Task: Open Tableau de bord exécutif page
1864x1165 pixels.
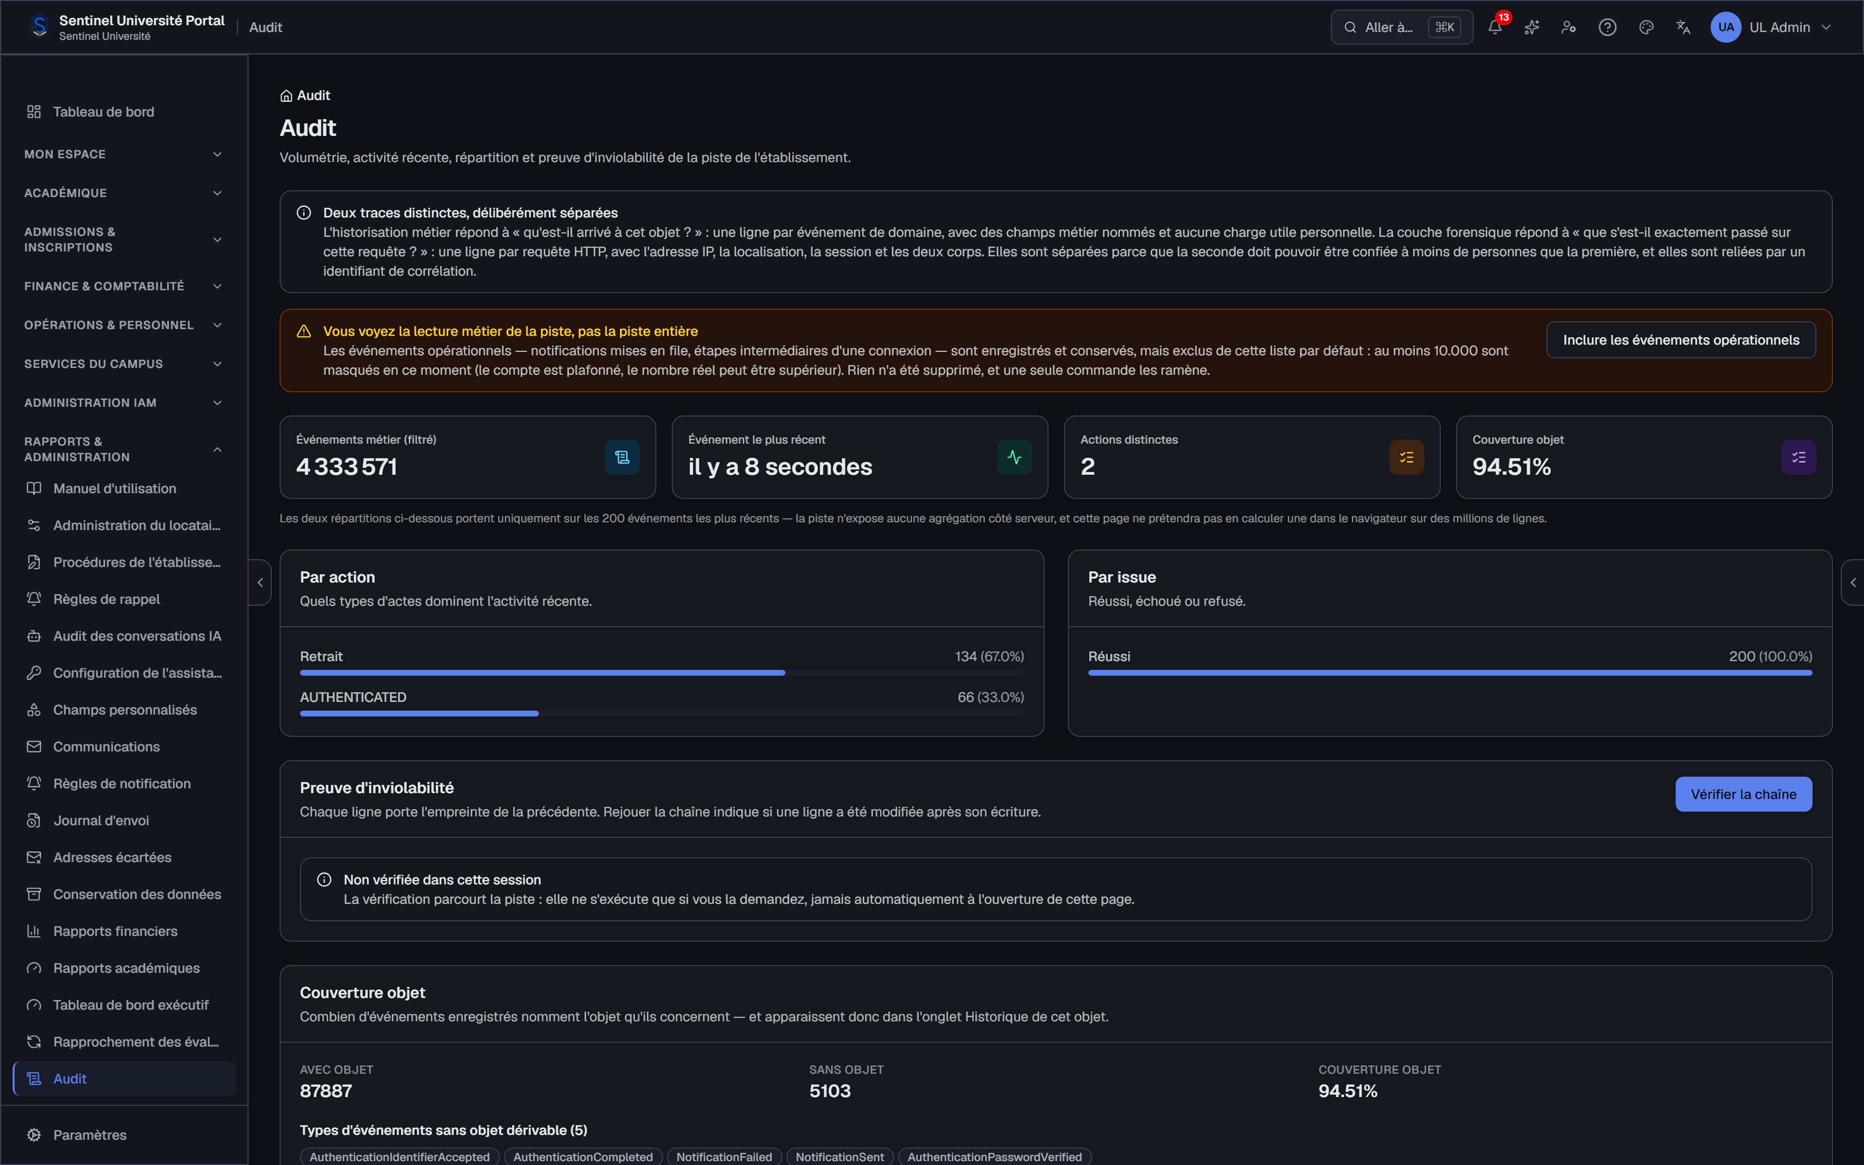Action: coord(124,1005)
